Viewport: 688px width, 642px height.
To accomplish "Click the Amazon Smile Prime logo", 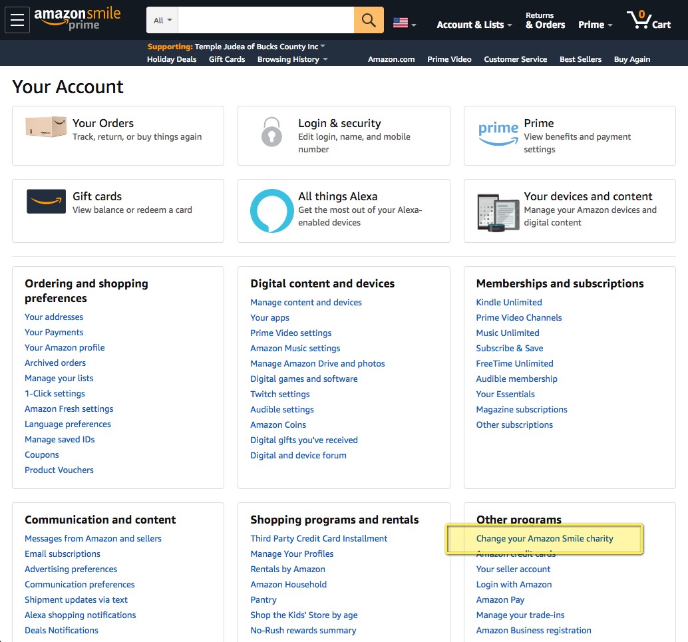I will pyautogui.click(x=77, y=19).
